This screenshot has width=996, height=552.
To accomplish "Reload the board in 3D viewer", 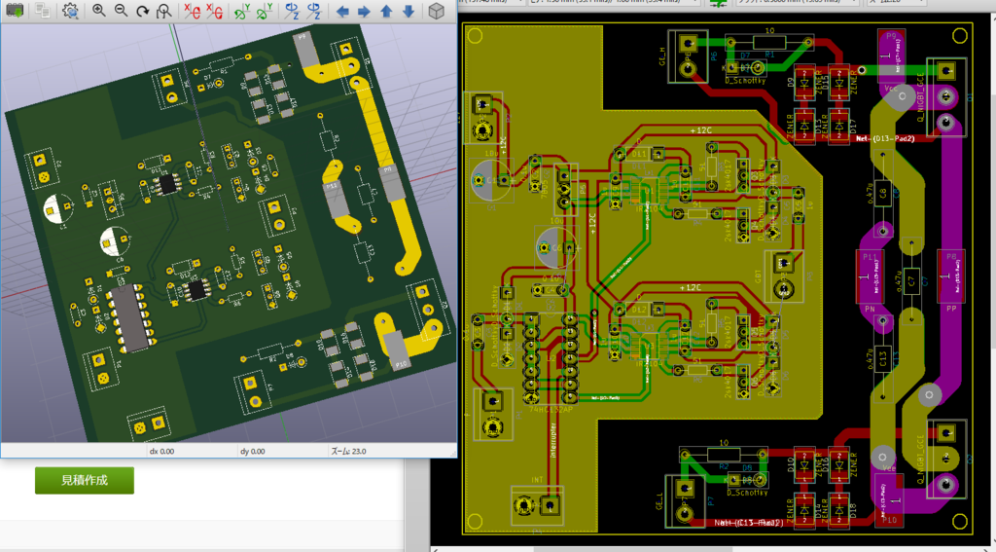I will point(15,10).
